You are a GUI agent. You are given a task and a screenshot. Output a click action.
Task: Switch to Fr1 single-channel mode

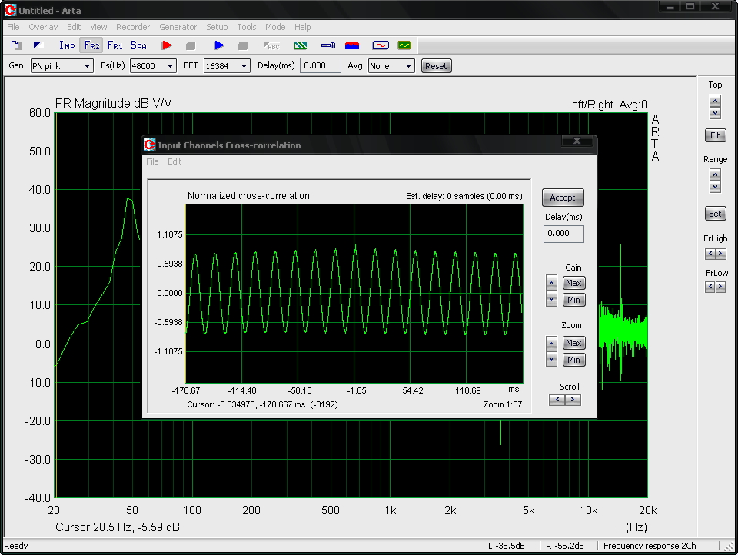pos(115,45)
